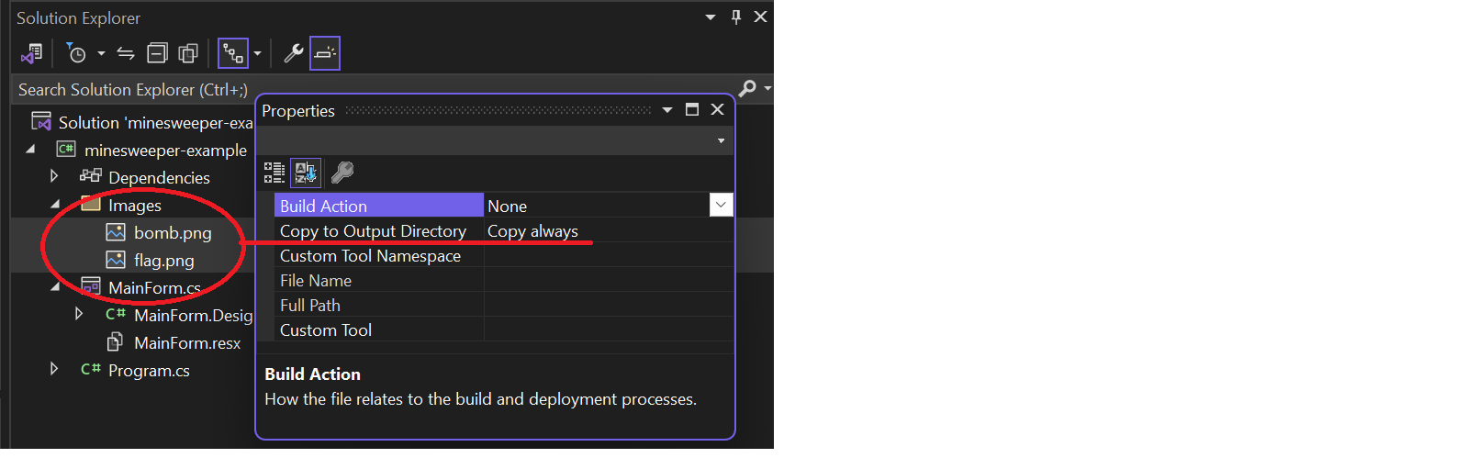Click the 'Copy always' value
The width and height of the screenshot is (1478, 469).
(532, 231)
